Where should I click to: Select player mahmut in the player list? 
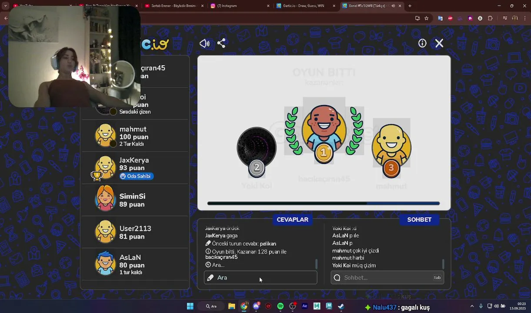point(135,136)
